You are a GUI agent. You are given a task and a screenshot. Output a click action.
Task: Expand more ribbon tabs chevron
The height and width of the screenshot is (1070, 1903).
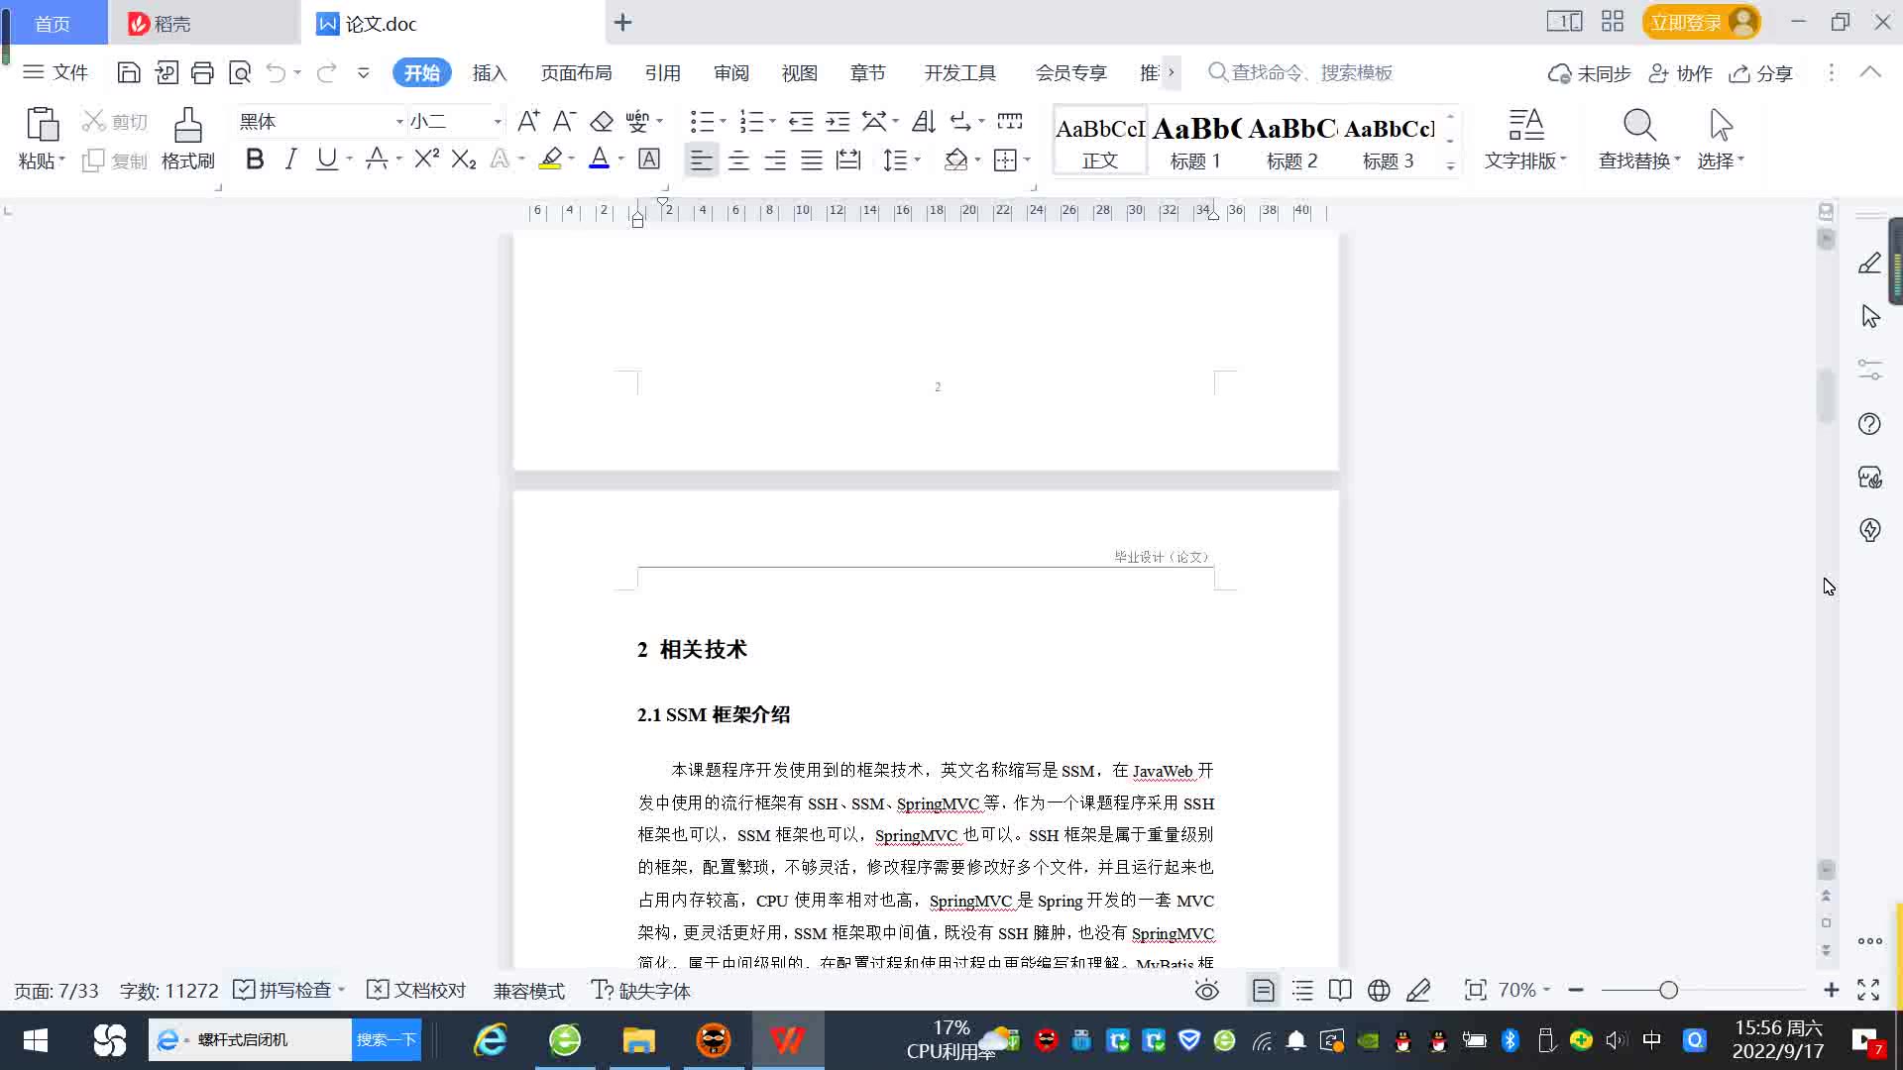pyautogui.click(x=1171, y=72)
